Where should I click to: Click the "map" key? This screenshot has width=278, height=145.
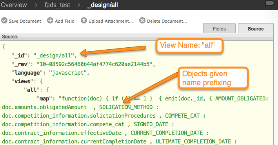coord(44,98)
